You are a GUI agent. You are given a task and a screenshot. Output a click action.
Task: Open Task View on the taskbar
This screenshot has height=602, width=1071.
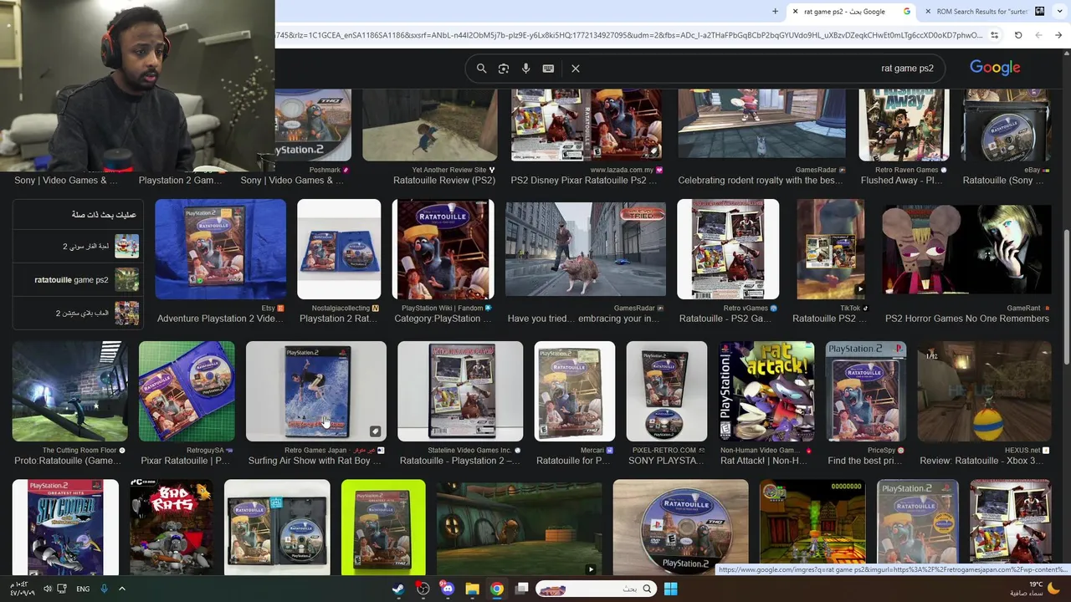[x=521, y=589]
